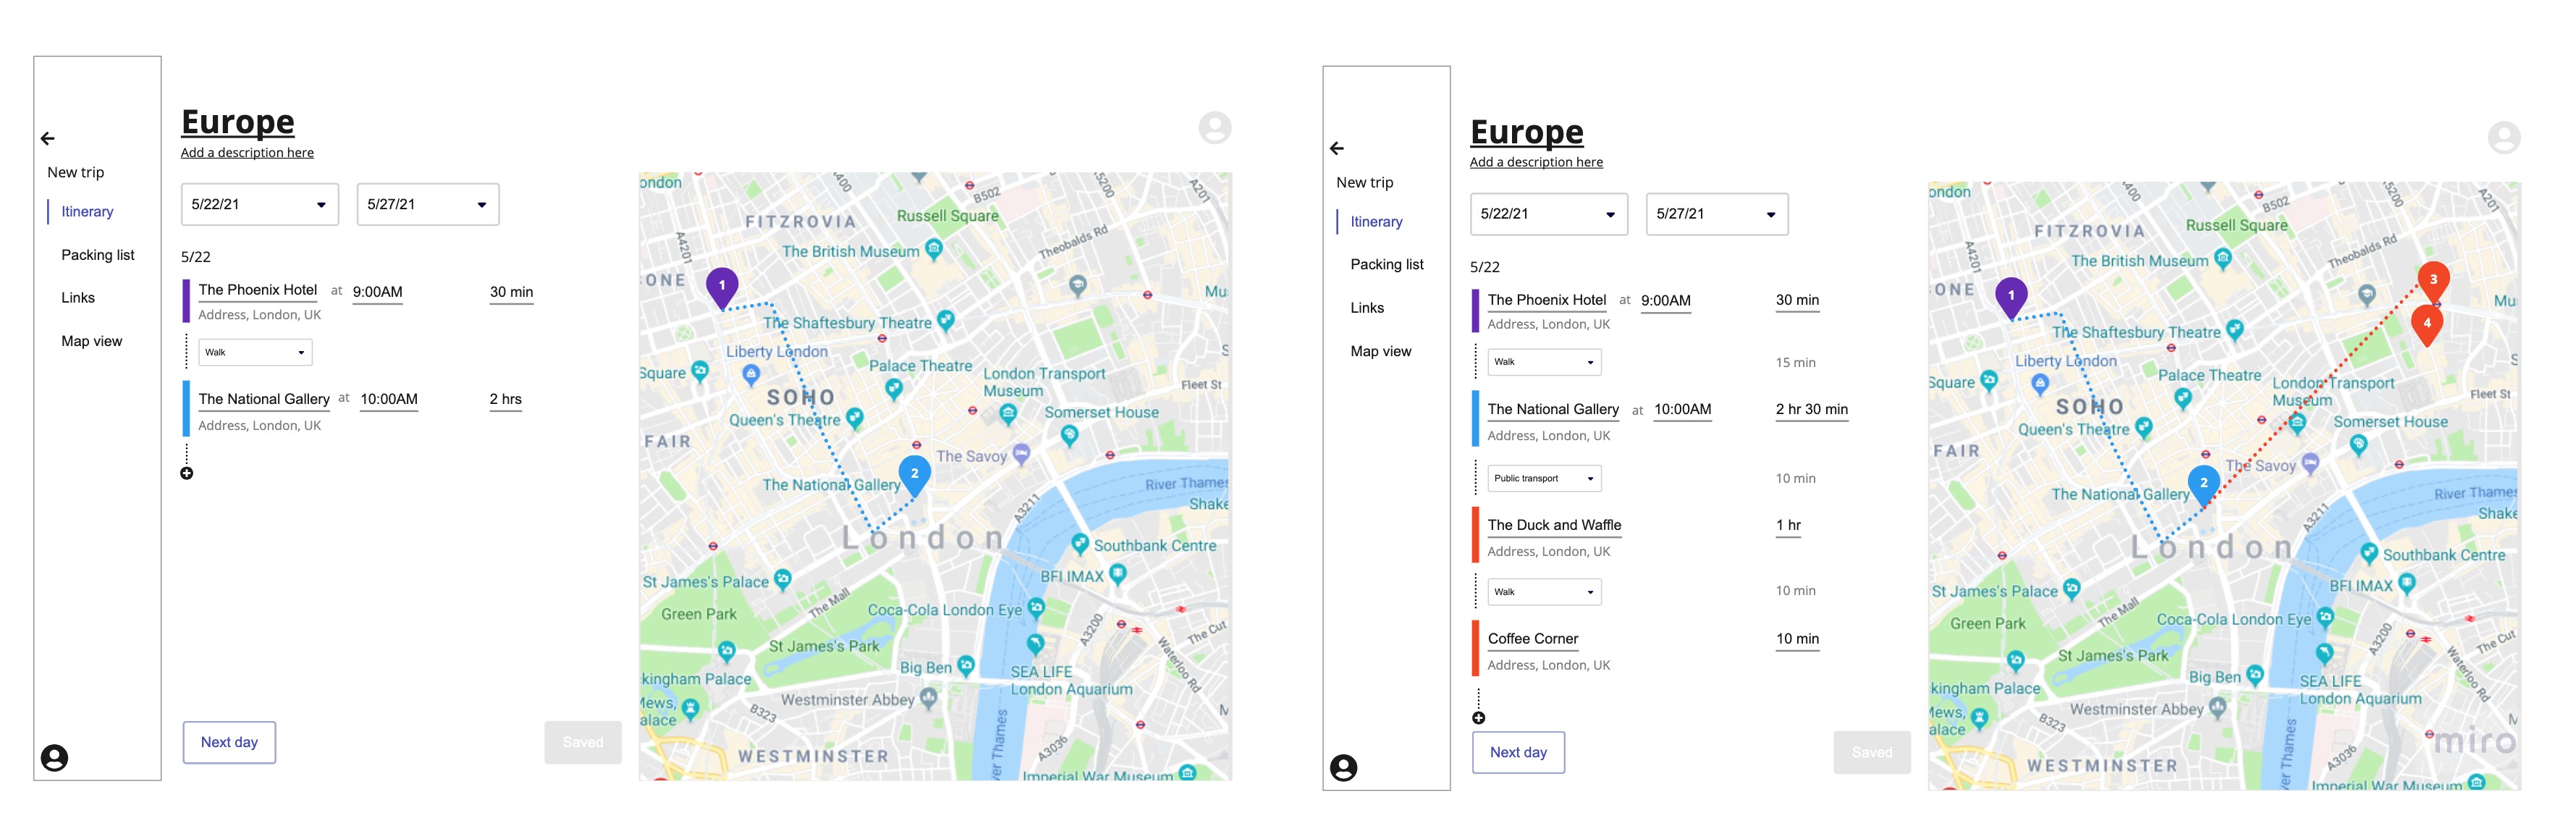Click the add stop plus icon in left itinerary

pyautogui.click(x=187, y=474)
